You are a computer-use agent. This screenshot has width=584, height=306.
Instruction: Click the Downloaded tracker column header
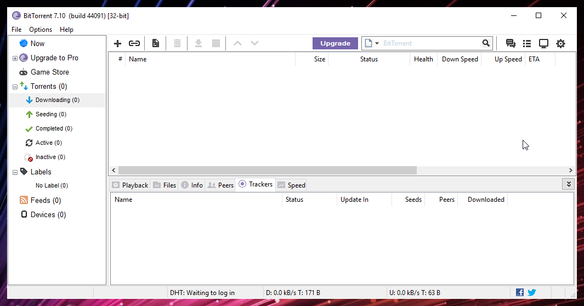pos(483,200)
